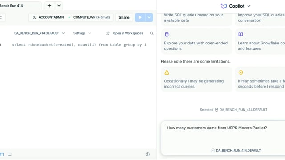Focus the Copilot message input box
This screenshot has width=285, height=160.
point(223,138)
